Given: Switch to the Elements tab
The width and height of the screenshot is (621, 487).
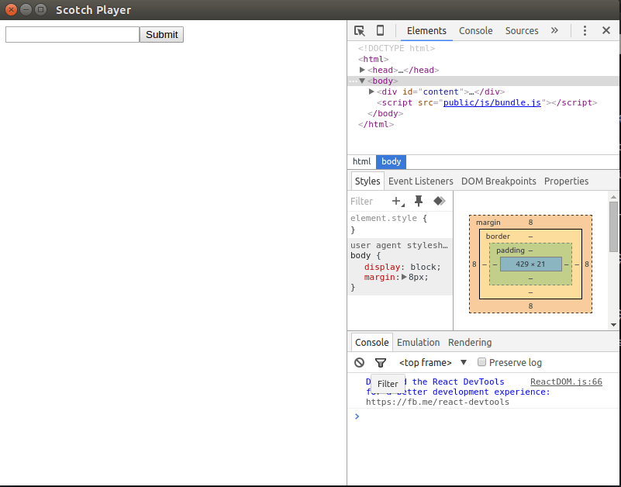Looking at the screenshot, I should click(x=426, y=31).
